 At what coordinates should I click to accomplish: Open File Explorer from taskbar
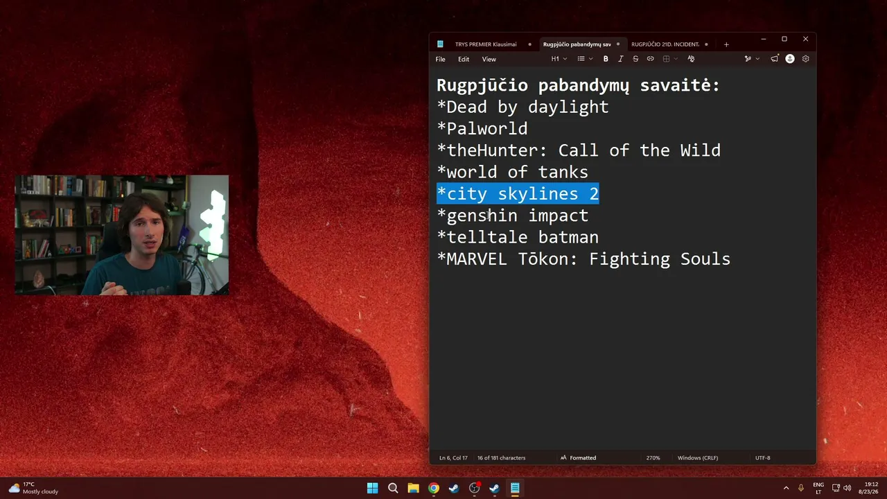point(413,488)
